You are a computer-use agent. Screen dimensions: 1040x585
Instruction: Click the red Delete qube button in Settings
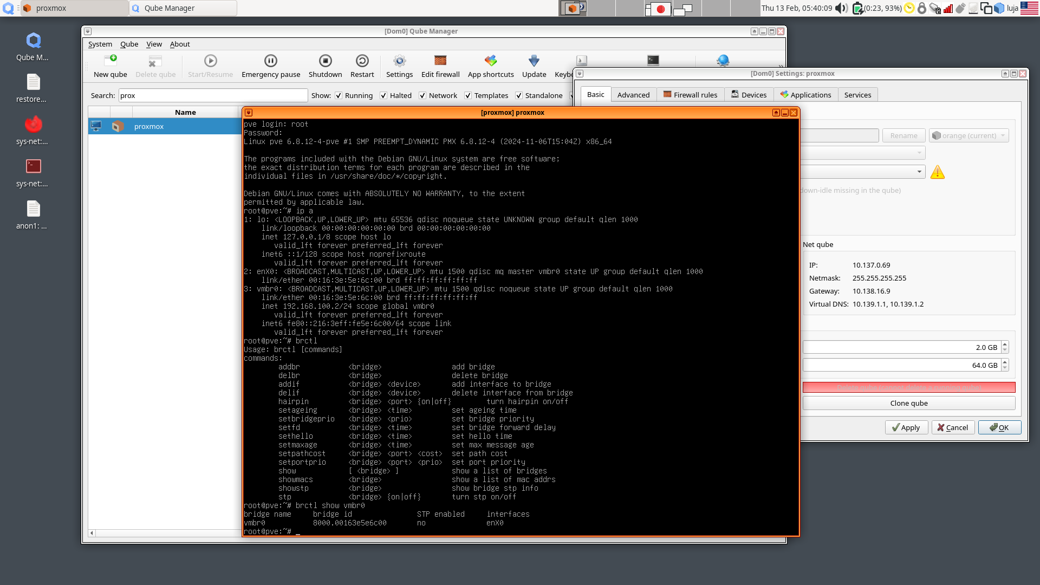pyautogui.click(x=908, y=387)
